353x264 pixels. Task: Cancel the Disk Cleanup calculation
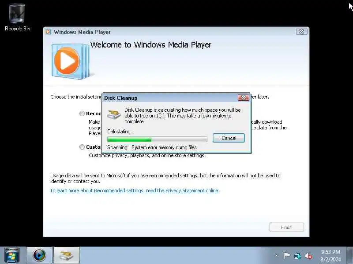229,138
